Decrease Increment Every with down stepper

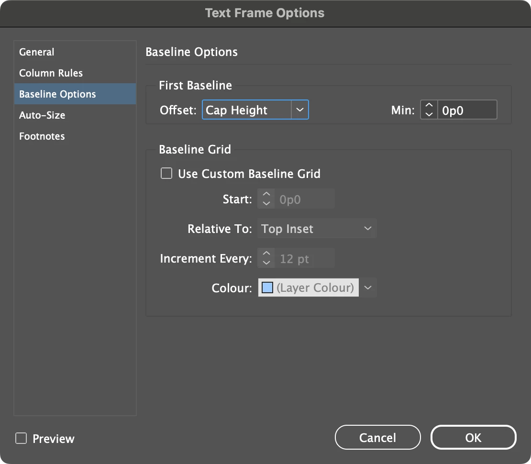coord(266,263)
